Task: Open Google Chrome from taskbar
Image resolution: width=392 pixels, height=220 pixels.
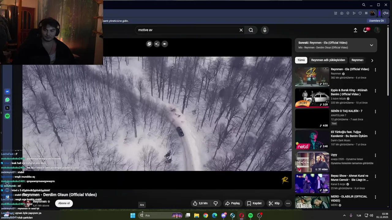Action: (x=205, y=215)
